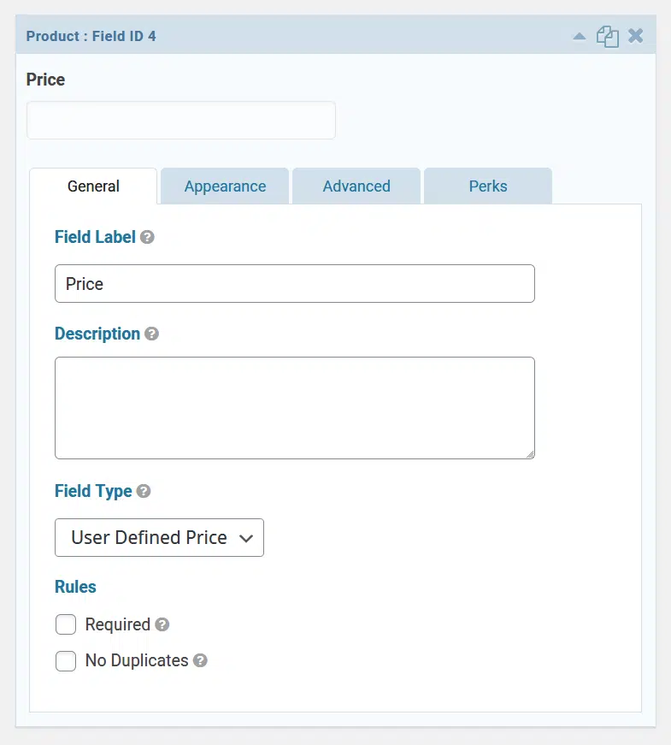Viewport: 671px width, 745px height.
Task: Open the Description help tooltip icon
Action: click(151, 334)
